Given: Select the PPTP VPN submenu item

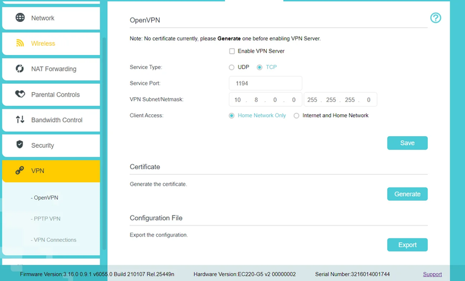Looking at the screenshot, I should [x=46, y=219].
